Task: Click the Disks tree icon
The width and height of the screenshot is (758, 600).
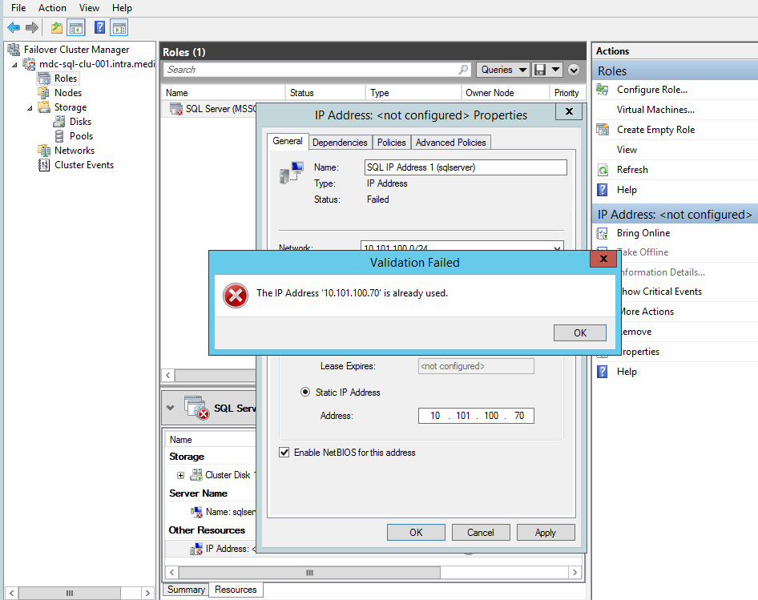Action: click(59, 121)
